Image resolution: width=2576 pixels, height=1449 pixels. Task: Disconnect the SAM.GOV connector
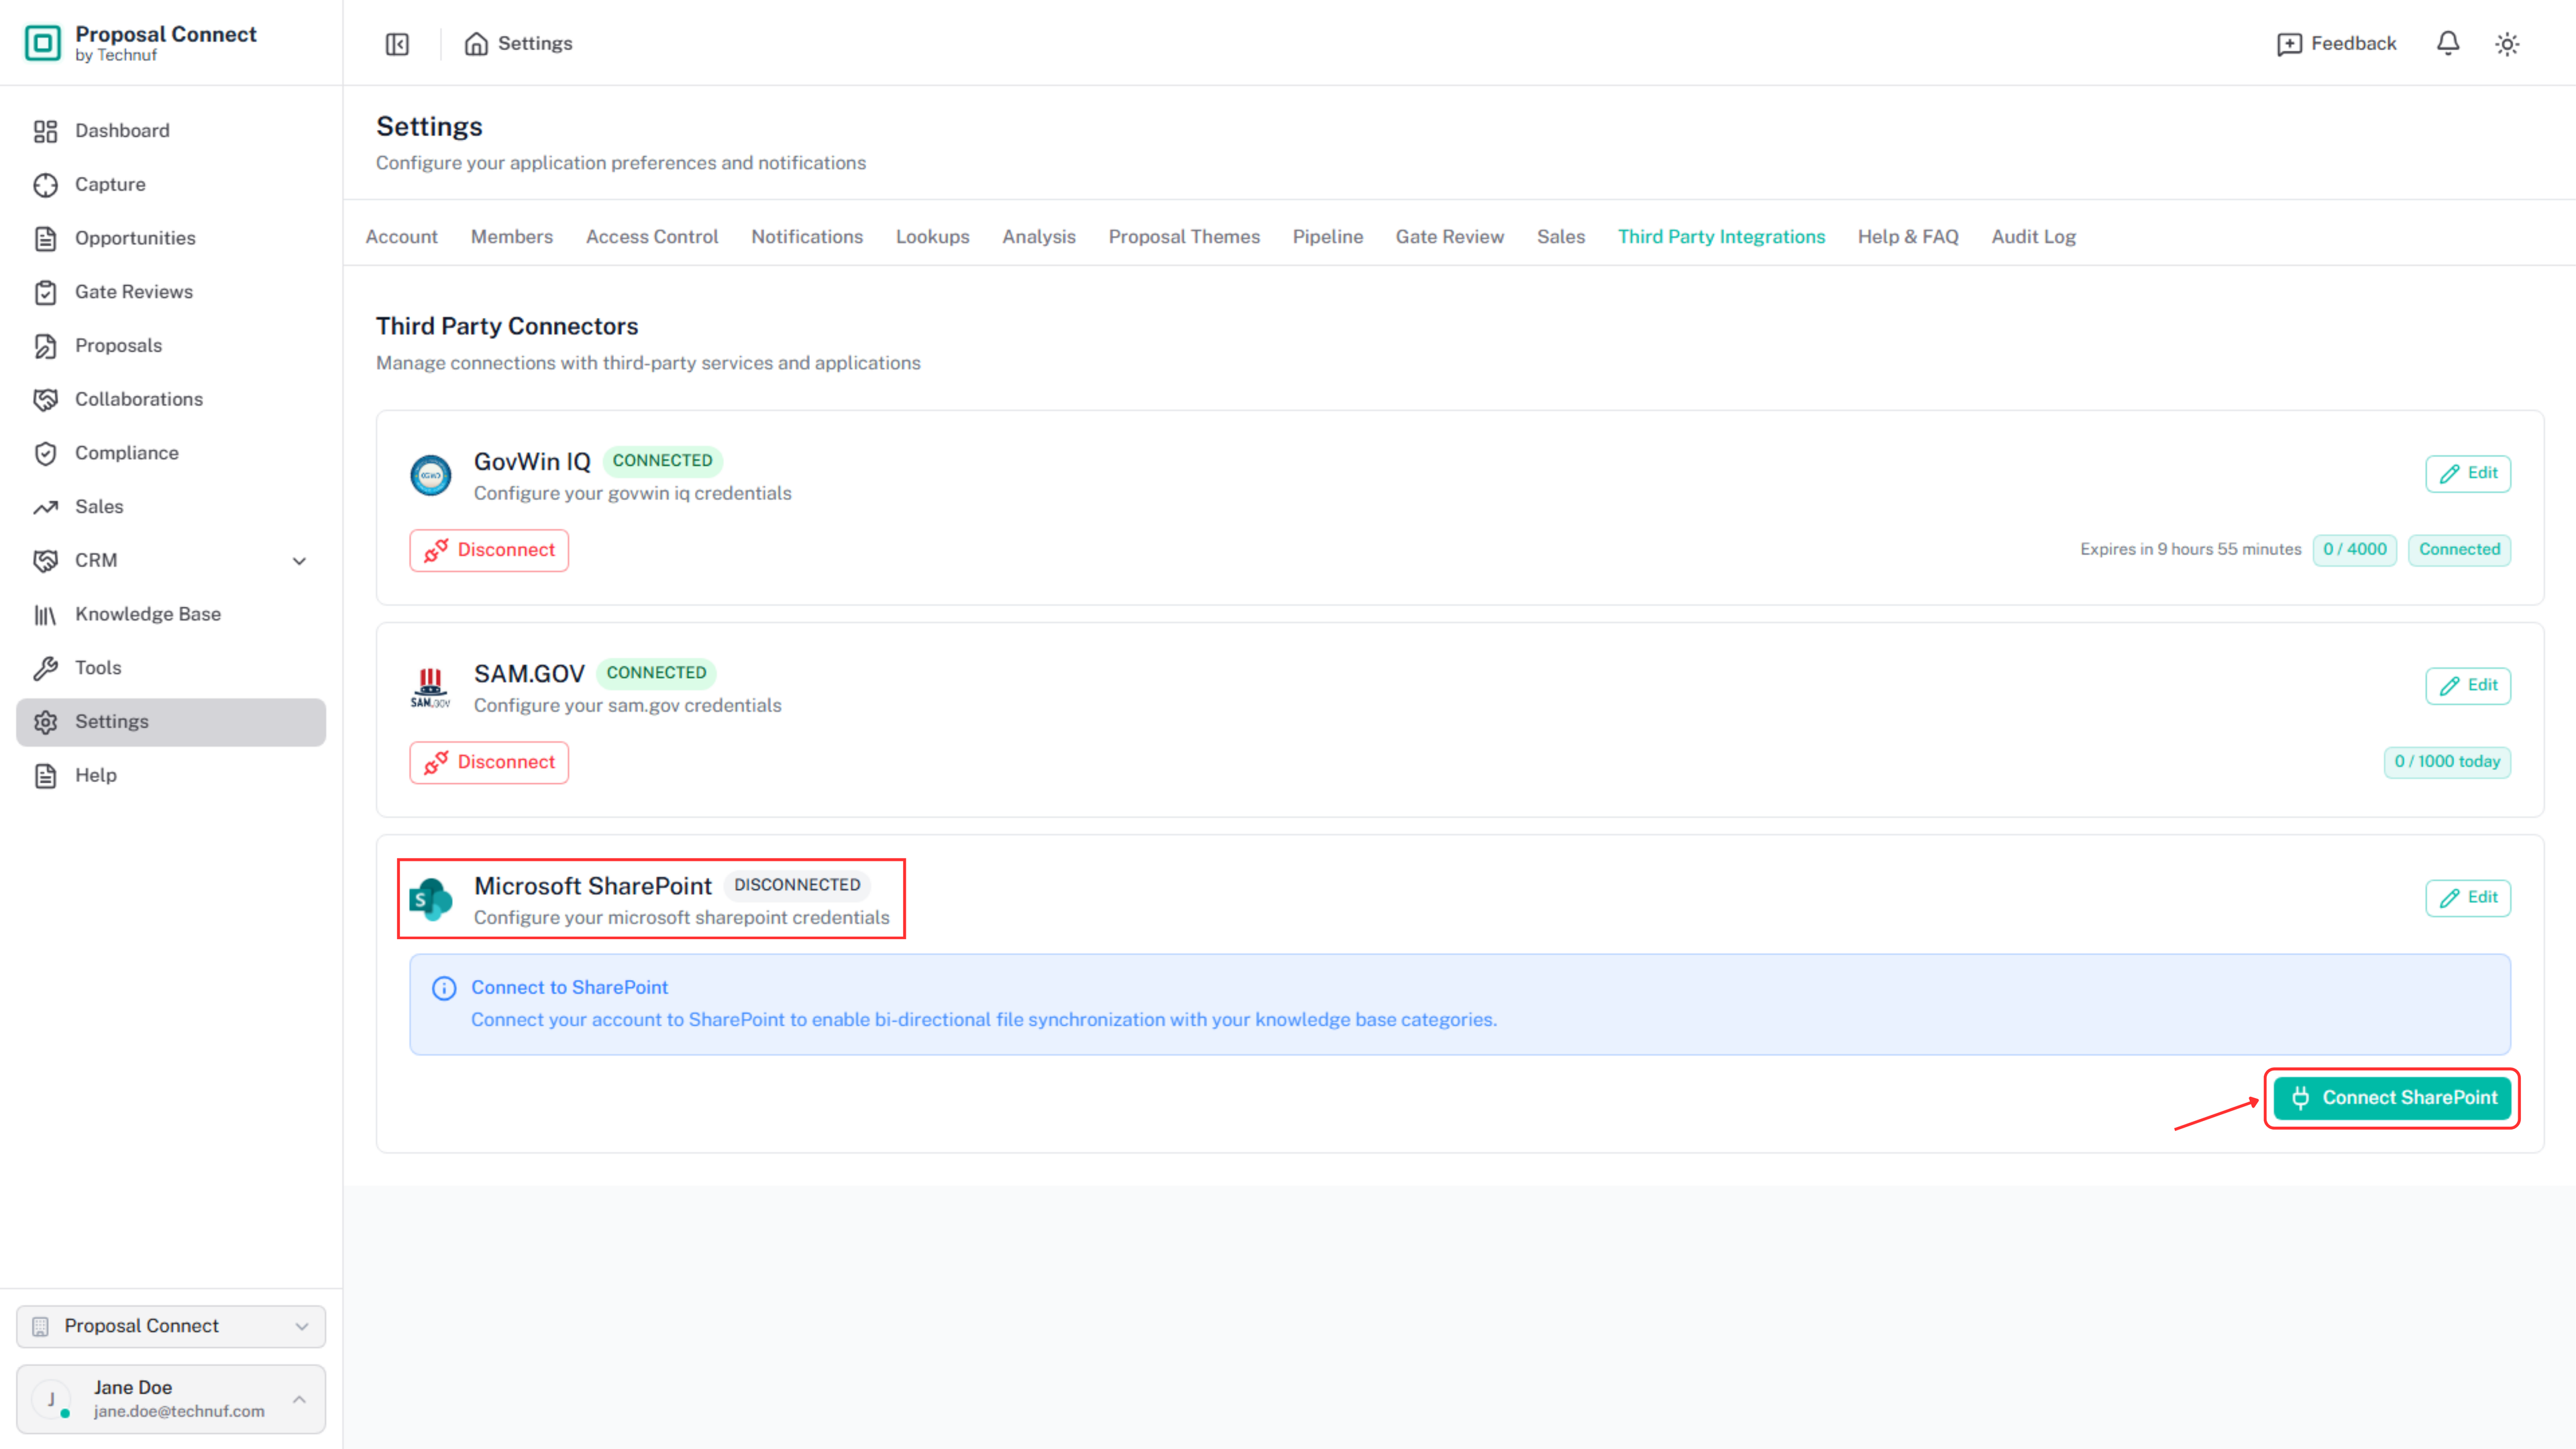(489, 762)
